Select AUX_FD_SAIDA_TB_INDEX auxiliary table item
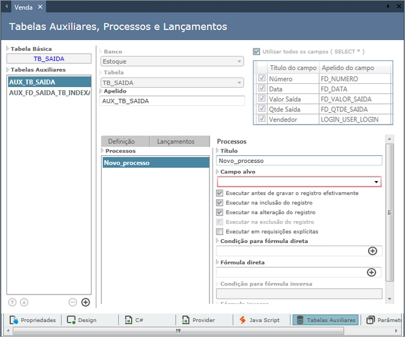Image resolution: width=405 pixels, height=337 pixels. 49,93
